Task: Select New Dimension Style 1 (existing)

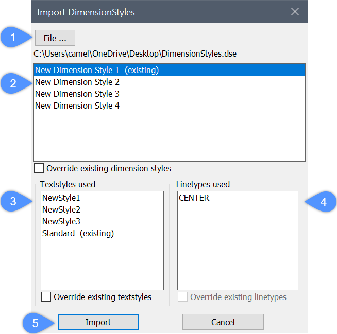Action: point(96,70)
